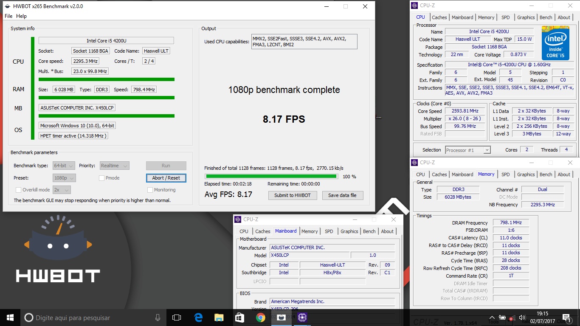This screenshot has width=580, height=326.
Task: Enable the Pmode checkbox
Action: (x=101, y=178)
